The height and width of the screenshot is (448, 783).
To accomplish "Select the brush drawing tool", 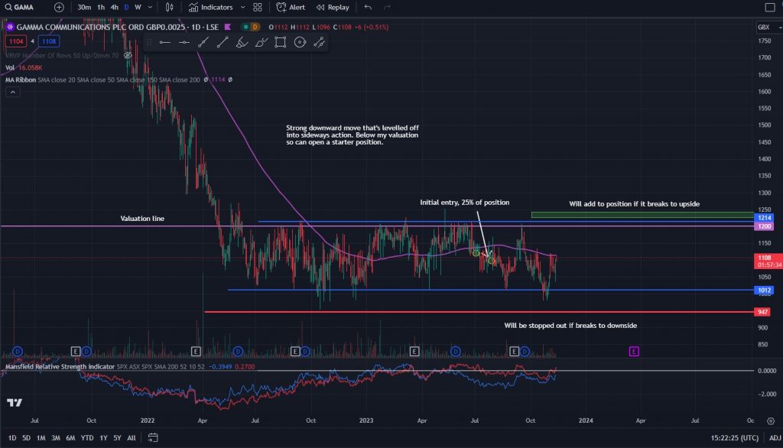I will 241,42.
